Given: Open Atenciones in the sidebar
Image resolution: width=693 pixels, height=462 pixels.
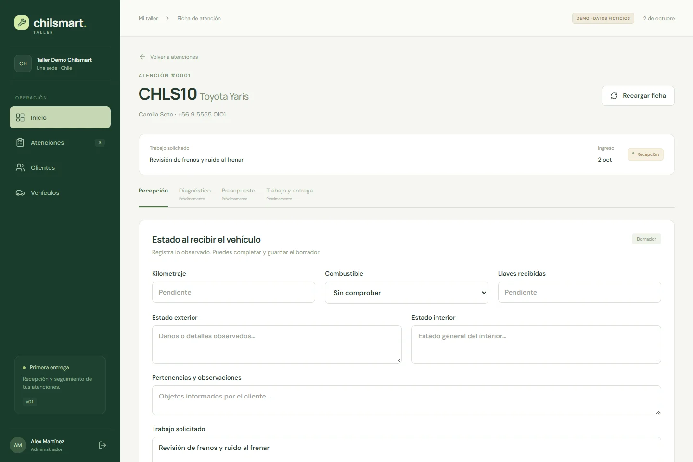Looking at the screenshot, I should coord(60,142).
